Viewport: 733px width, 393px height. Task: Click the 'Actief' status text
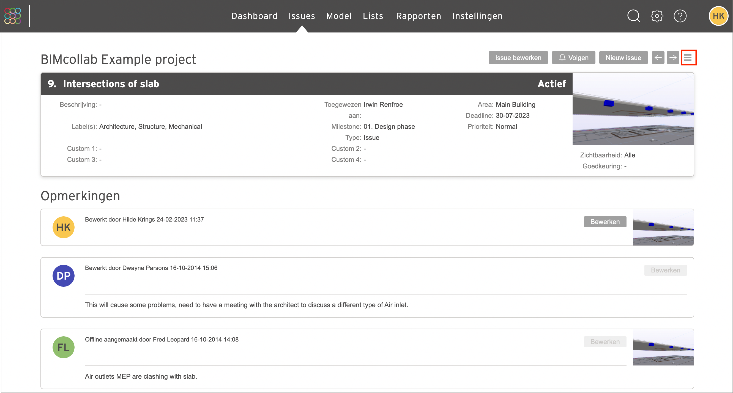coord(551,84)
